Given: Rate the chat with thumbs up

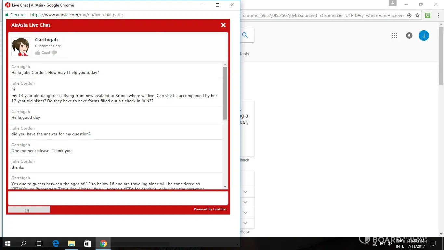Looking at the screenshot, I should tap(38, 53).
